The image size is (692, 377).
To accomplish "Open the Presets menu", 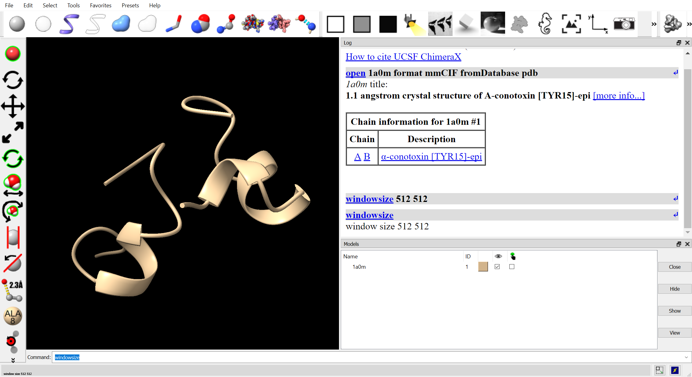I will (130, 5).
